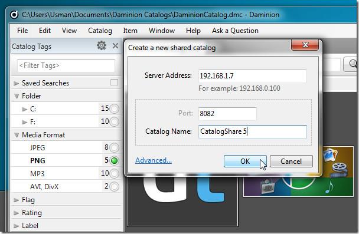Click the Media Format section label
Image resolution: width=359 pixels, height=234 pixels.
pyautogui.click(x=44, y=135)
